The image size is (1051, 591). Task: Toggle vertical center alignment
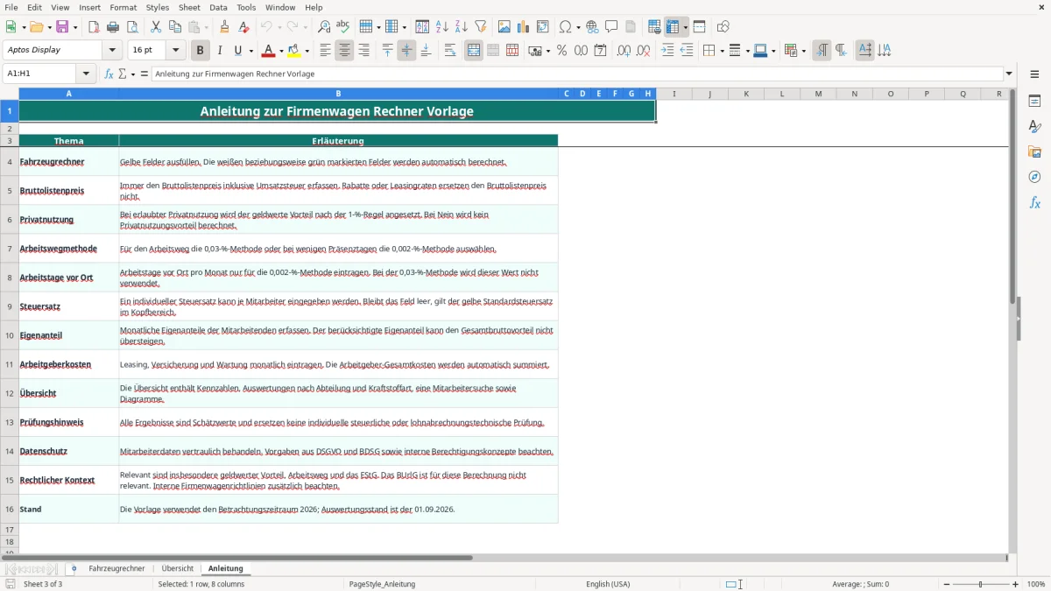click(x=406, y=51)
